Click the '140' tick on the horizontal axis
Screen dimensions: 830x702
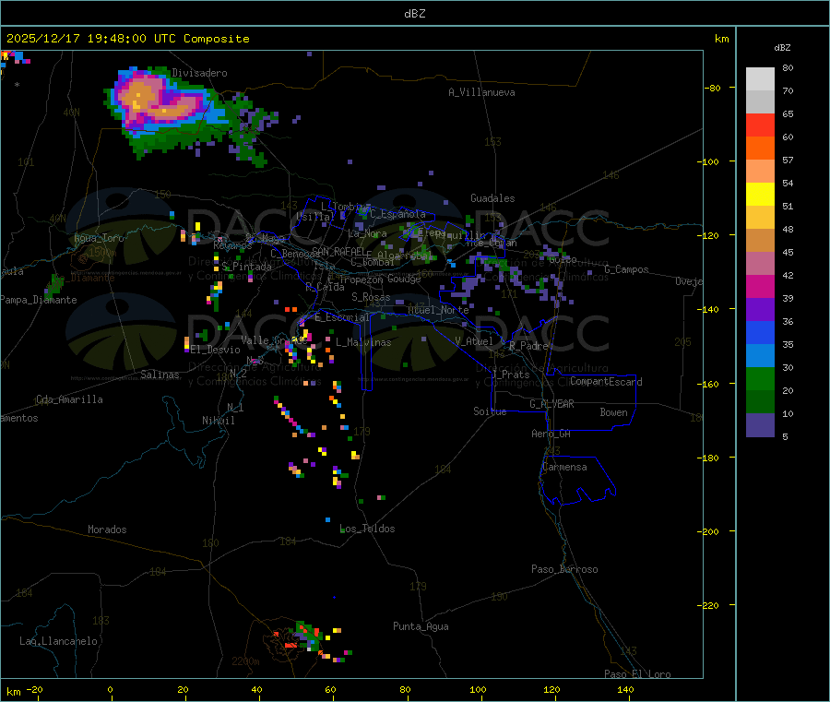point(625,690)
